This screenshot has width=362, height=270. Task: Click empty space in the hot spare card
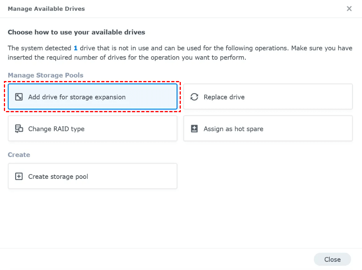(311, 129)
